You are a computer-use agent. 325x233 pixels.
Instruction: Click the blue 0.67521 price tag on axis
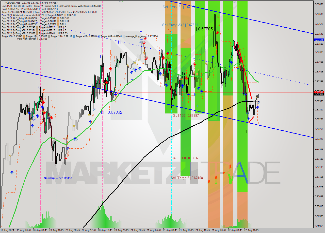tap(319, 40)
